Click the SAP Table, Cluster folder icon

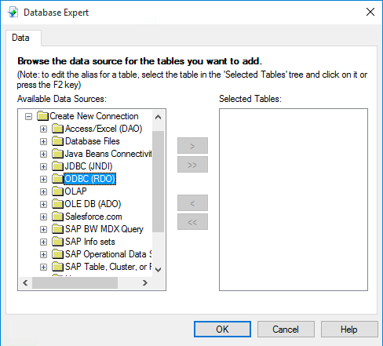(x=57, y=267)
